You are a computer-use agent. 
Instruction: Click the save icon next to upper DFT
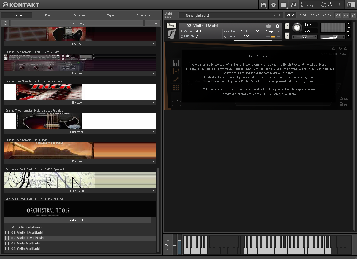click(341, 99)
